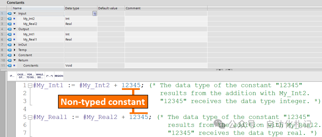Click interface icon in row 9 Constant

click(x=9, y=55)
